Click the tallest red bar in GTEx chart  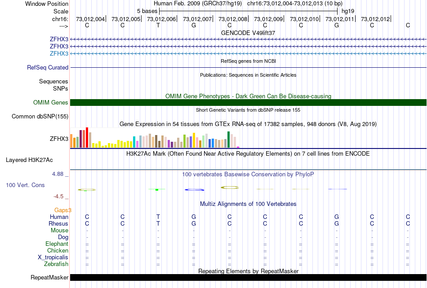point(87,137)
